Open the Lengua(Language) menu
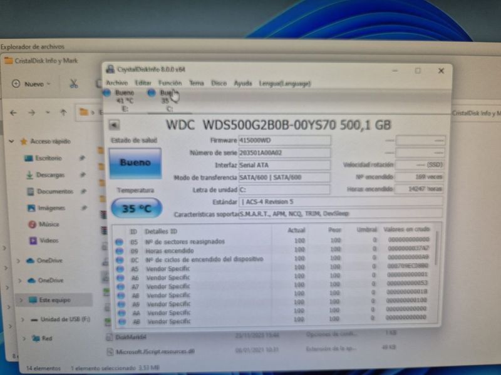 [x=285, y=84]
